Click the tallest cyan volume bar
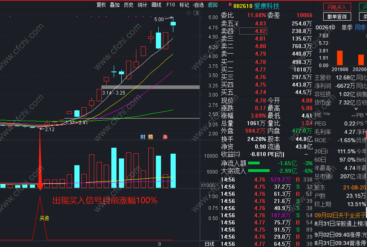 pos(114,168)
